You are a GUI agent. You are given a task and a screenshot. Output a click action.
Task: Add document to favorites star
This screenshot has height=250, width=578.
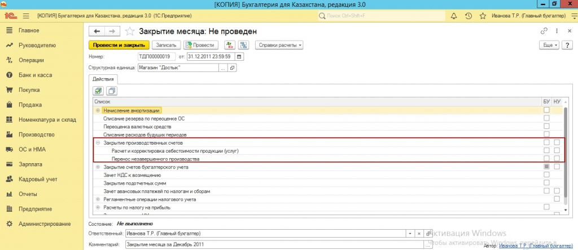point(130,32)
